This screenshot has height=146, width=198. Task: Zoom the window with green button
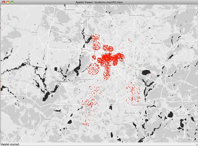tap(12, 2)
